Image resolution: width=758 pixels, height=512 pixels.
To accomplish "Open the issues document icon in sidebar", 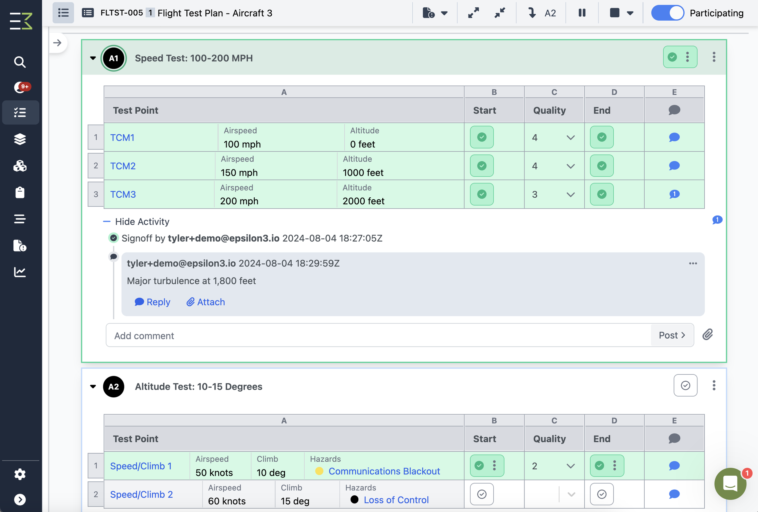I will pyautogui.click(x=20, y=246).
